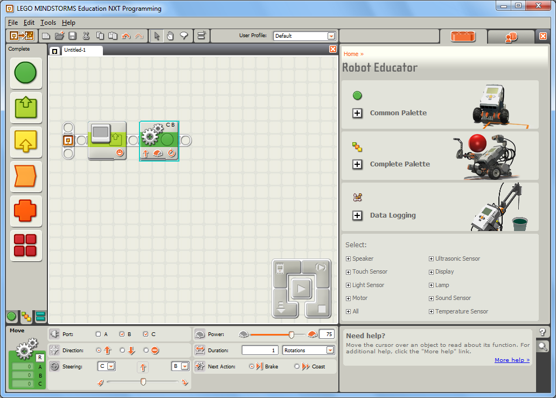Switch to the Complete palette tab icon
Viewport: 556px width, 398px height.
26,317
